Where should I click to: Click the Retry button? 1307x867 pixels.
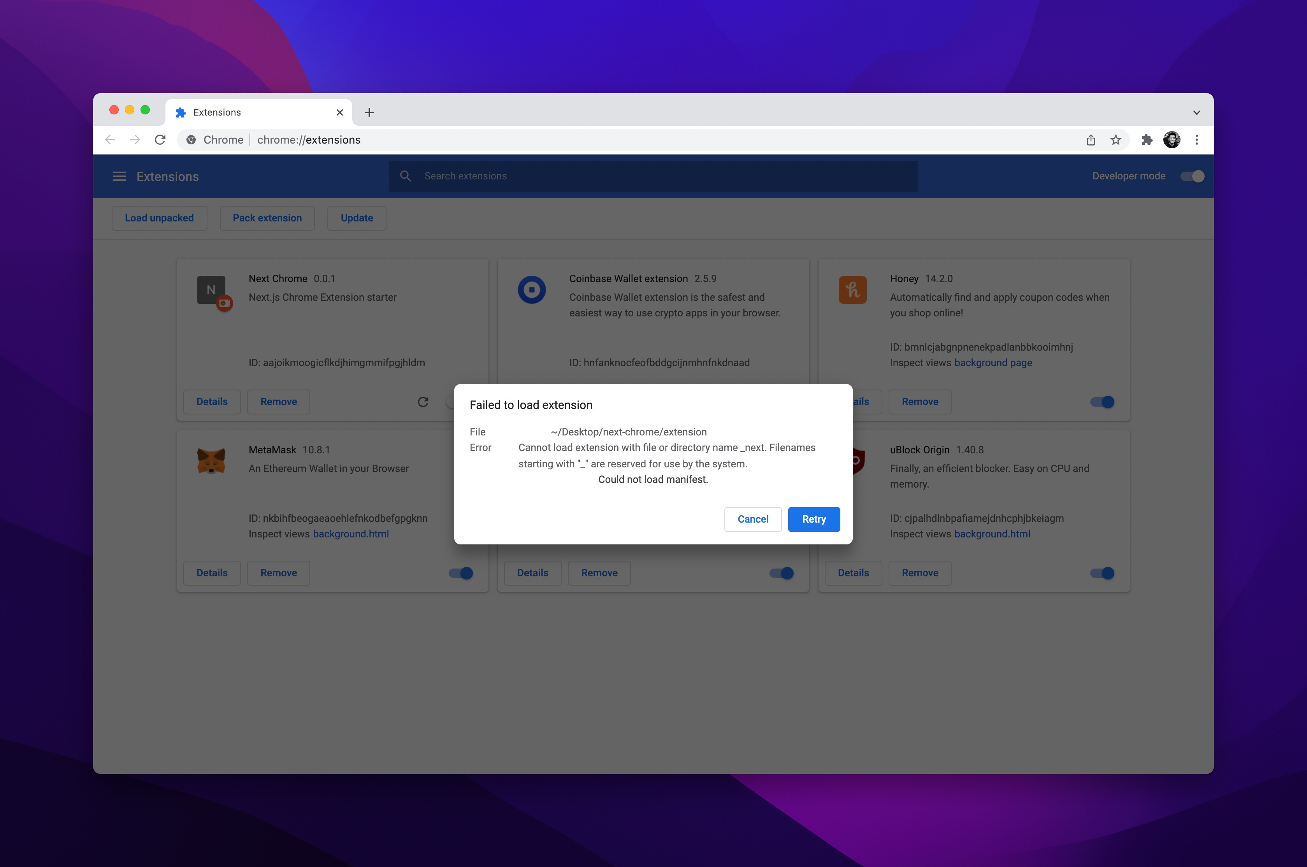point(813,519)
